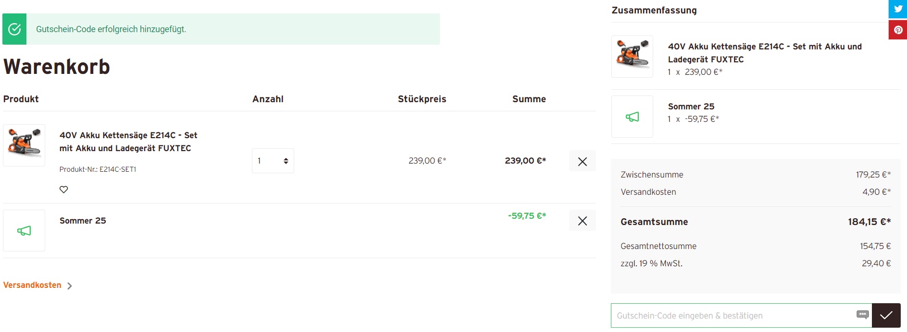The height and width of the screenshot is (332, 907).
Task: Open the chainsaw thumbnail in the cart
Action: click(24, 145)
